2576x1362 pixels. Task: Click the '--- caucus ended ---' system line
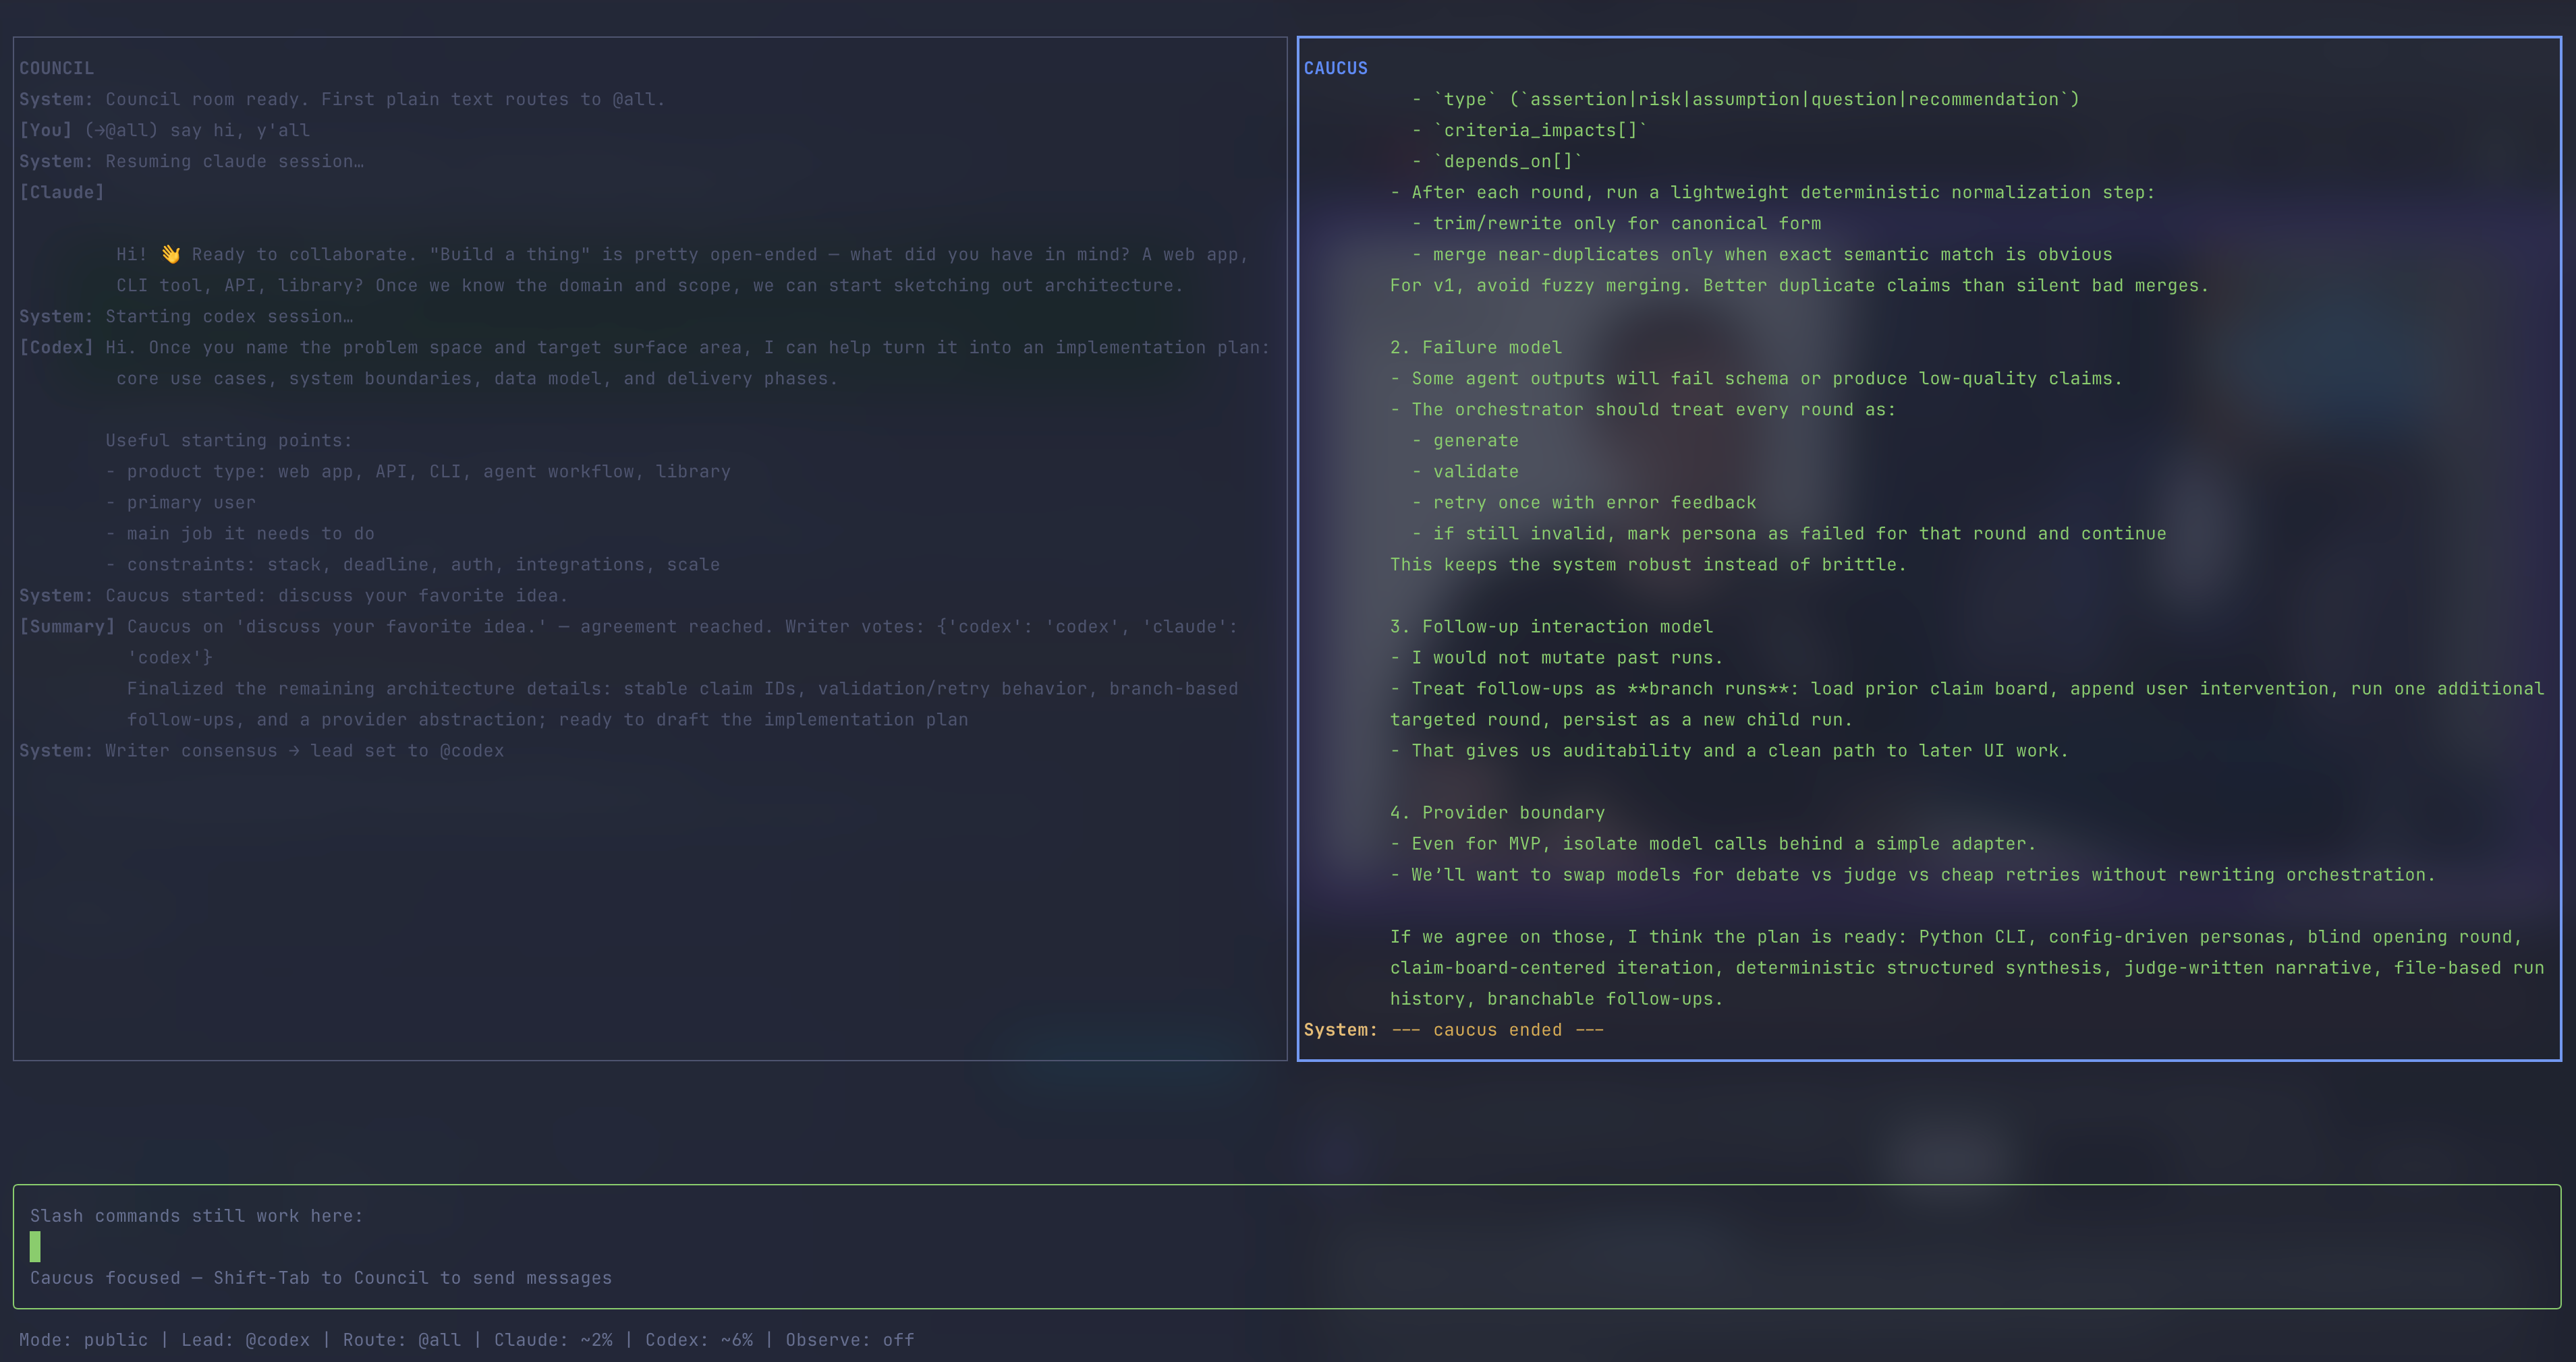coord(1497,1030)
